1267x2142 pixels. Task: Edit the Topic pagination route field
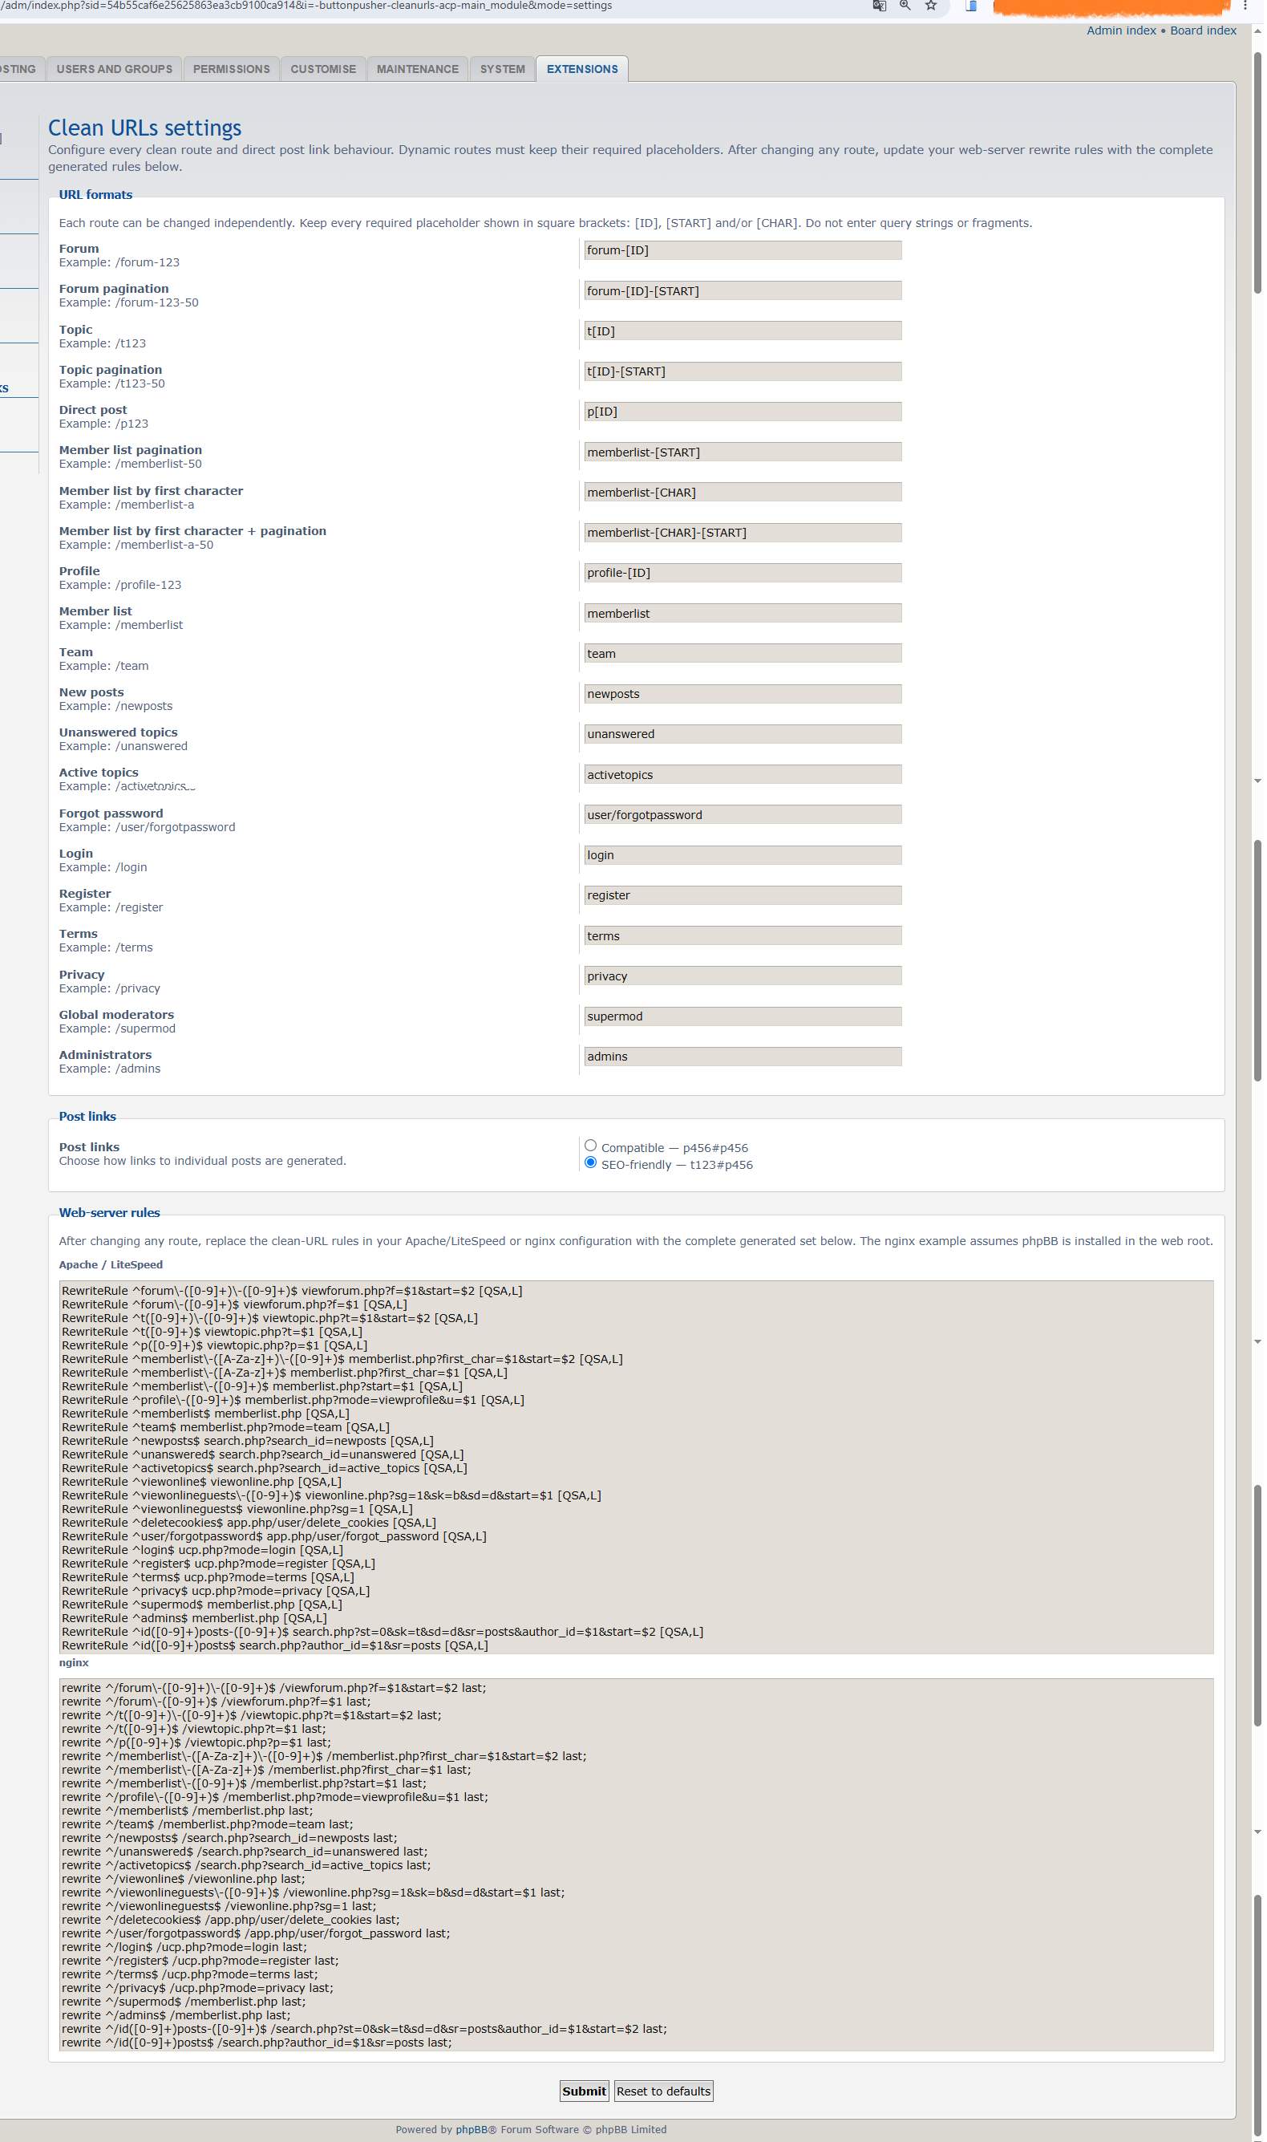coord(743,371)
